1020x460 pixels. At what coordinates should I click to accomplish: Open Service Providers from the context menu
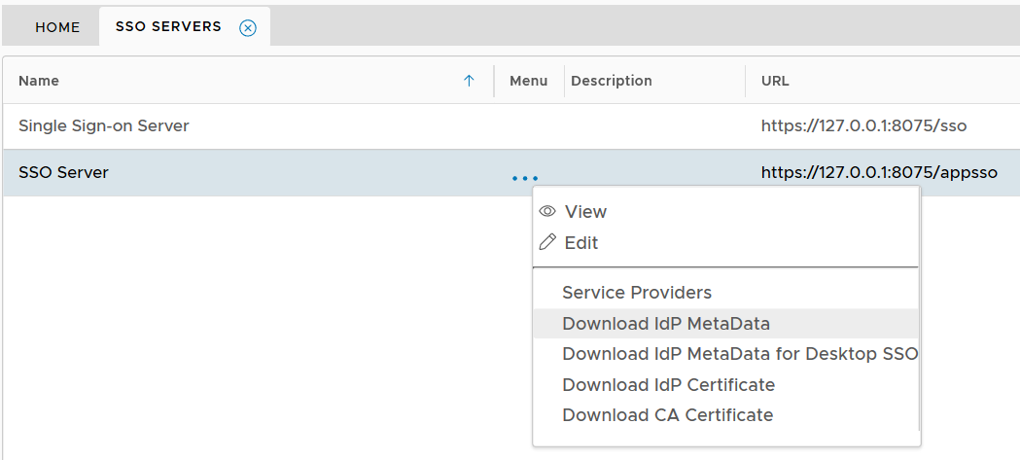(x=637, y=293)
